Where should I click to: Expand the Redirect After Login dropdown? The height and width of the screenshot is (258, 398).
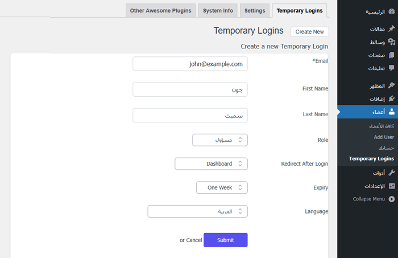(x=211, y=164)
